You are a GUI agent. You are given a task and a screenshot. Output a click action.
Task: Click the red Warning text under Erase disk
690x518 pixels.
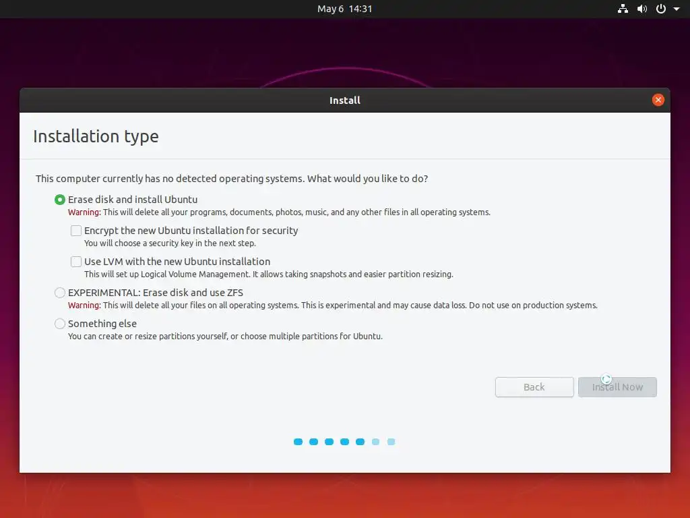click(x=84, y=212)
